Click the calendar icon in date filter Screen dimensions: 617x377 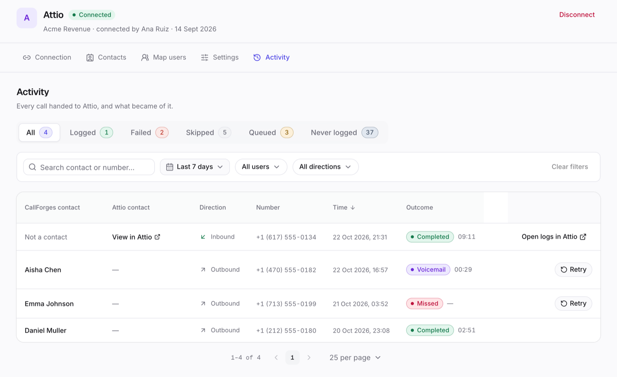tap(170, 167)
